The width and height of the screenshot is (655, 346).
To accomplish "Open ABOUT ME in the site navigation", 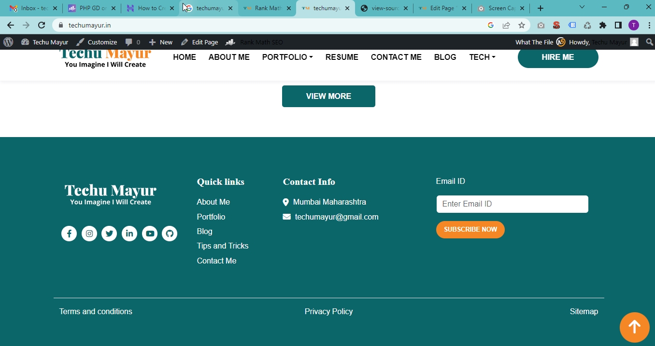I will tap(229, 57).
